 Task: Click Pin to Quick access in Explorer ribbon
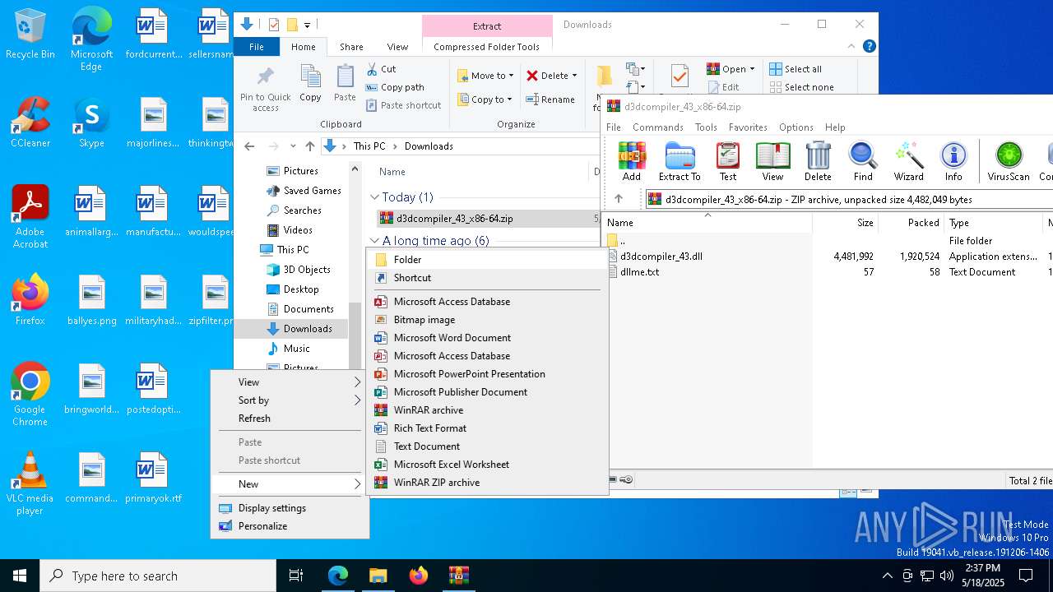click(265, 89)
